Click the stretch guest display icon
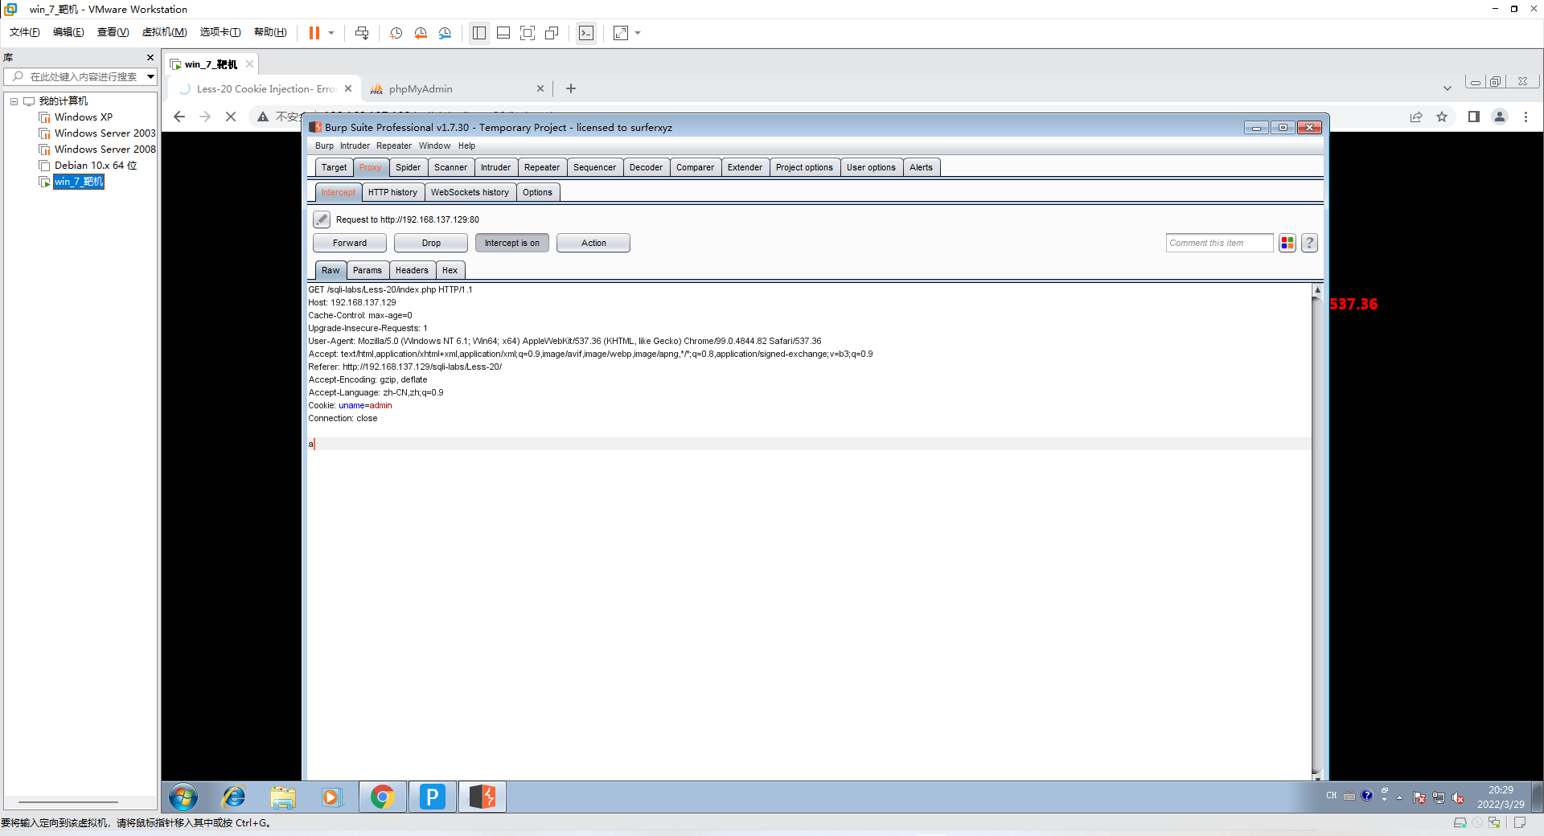This screenshot has height=836, width=1544. point(621,33)
